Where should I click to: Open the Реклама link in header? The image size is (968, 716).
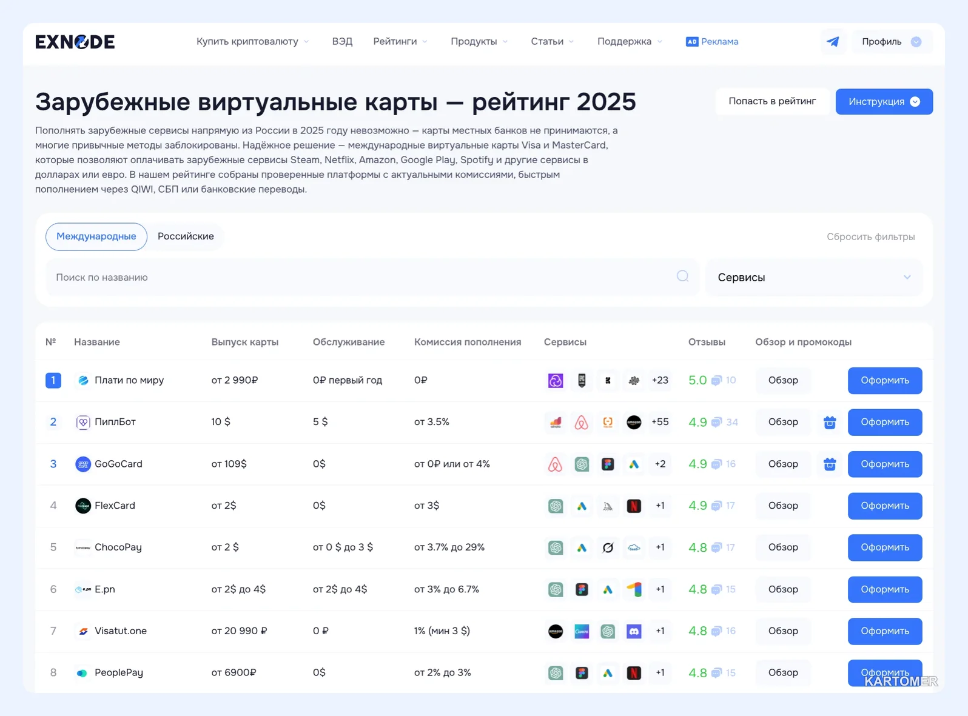coord(712,41)
